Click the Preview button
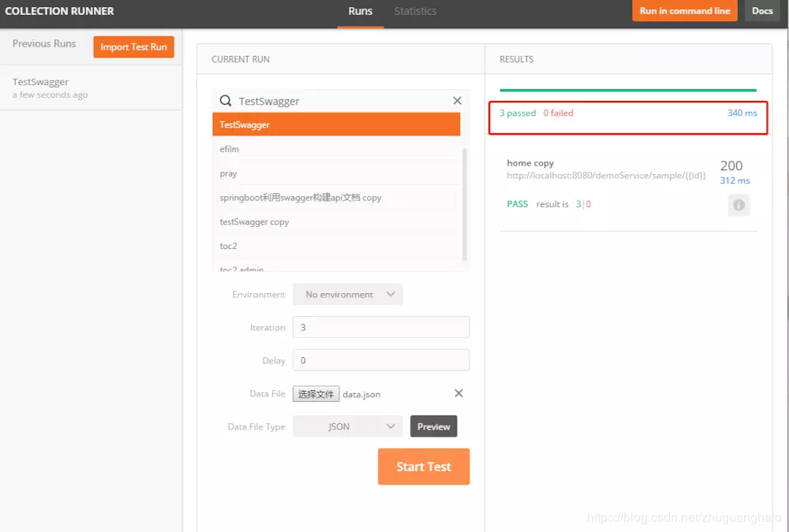 pyautogui.click(x=433, y=426)
